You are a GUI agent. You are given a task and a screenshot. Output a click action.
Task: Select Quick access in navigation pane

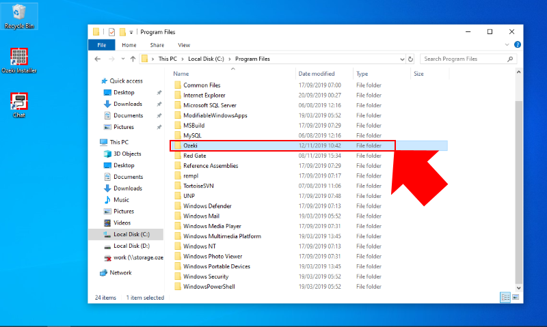coord(126,81)
